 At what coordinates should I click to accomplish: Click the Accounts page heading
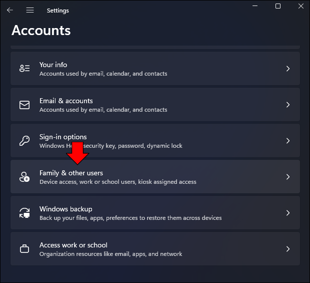click(41, 31)
